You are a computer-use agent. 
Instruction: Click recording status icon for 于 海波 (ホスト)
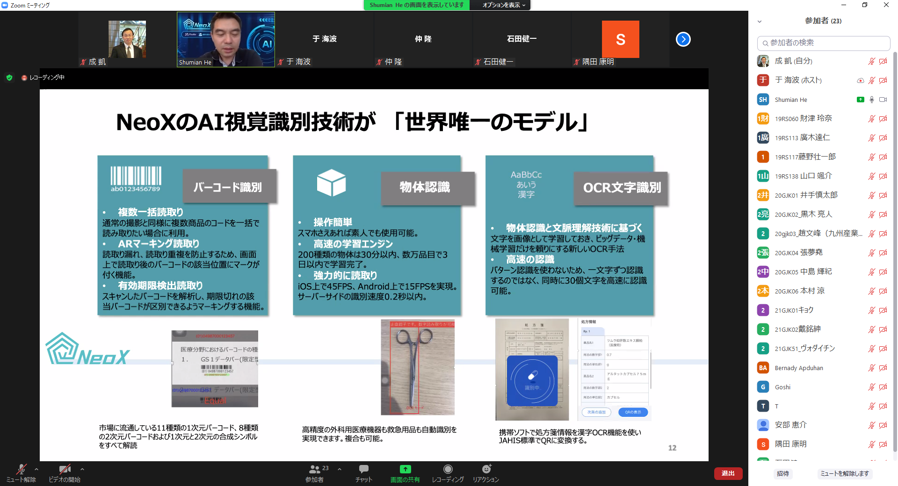pyautogui.click(x=860, y=80)
